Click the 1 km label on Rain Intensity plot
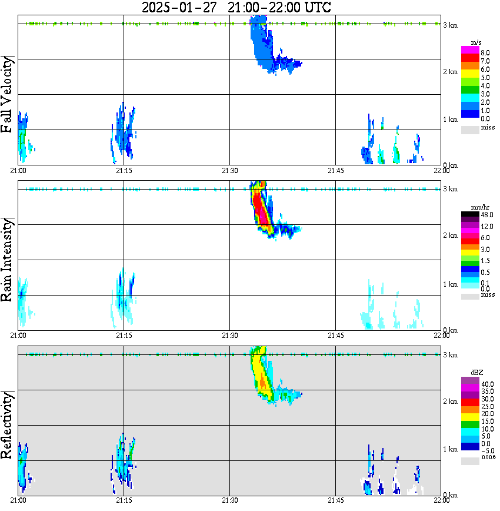The image size is (500, 511). tap(450, 284)
